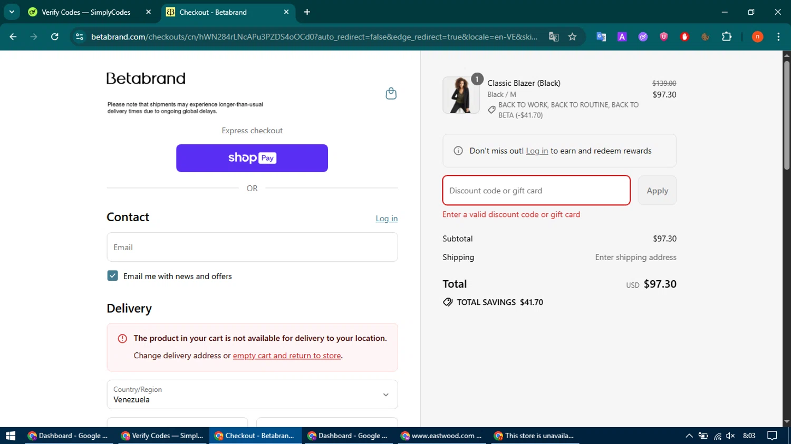This screenshot has width=791, height=444.
Task: Click the taskbar clock showing 8:03
Action: [x=749, y=436]
